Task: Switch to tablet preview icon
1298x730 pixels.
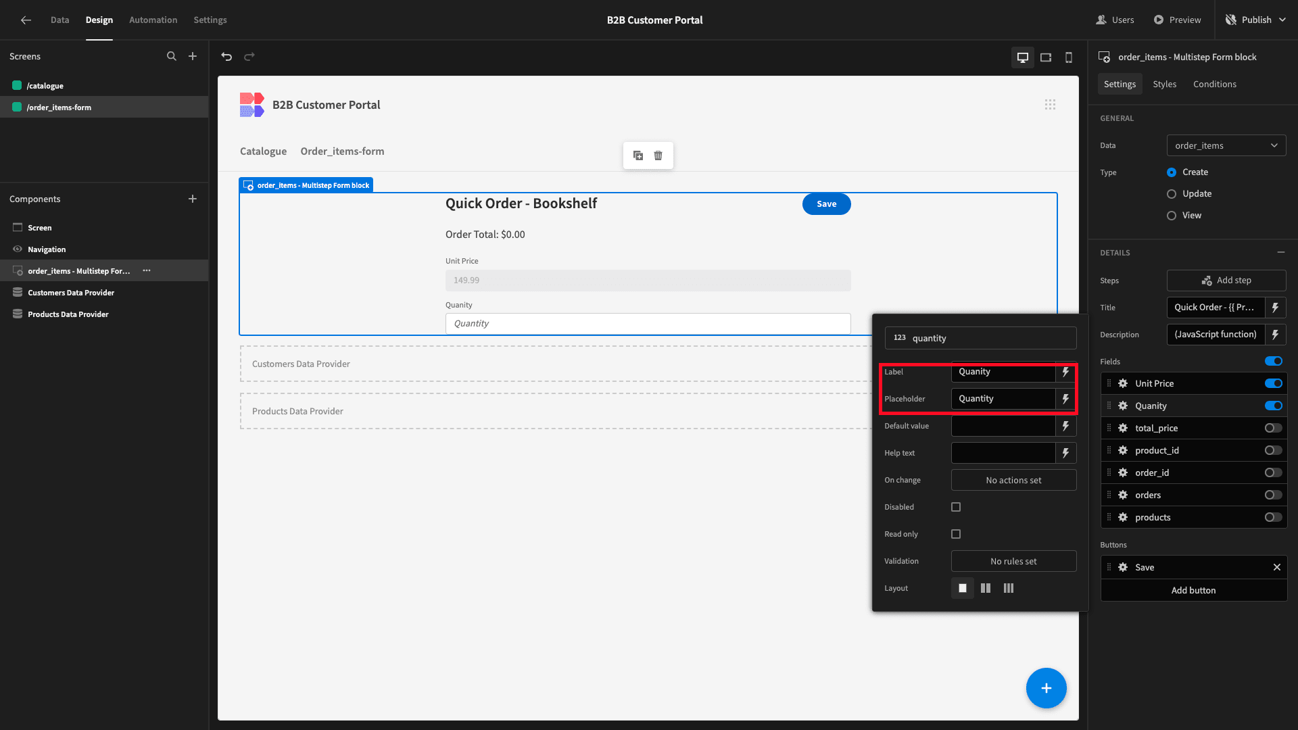Action: [1046, 57]
